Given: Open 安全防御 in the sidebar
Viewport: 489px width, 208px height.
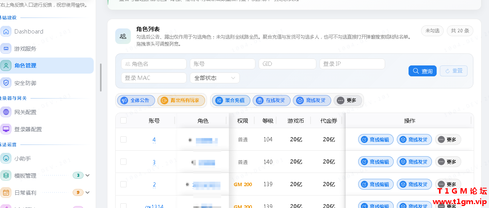Looking at the screenshot, I should pos(46,83).
